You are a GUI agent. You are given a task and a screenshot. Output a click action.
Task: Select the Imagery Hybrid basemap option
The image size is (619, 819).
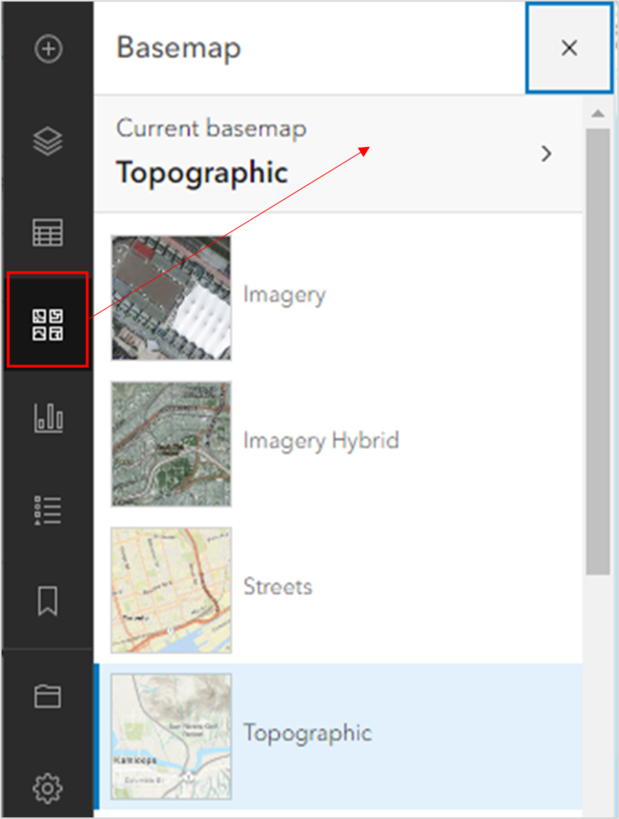[x=321, y=441]
